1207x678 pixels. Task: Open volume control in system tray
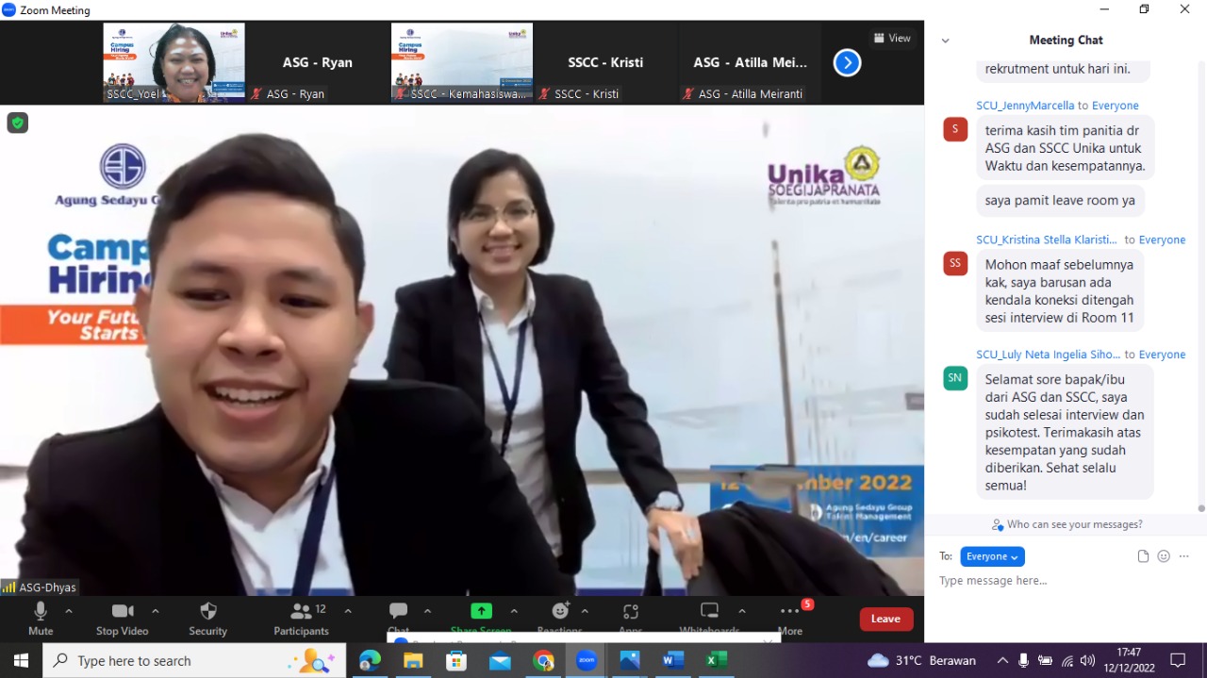tap(1087, 660)
